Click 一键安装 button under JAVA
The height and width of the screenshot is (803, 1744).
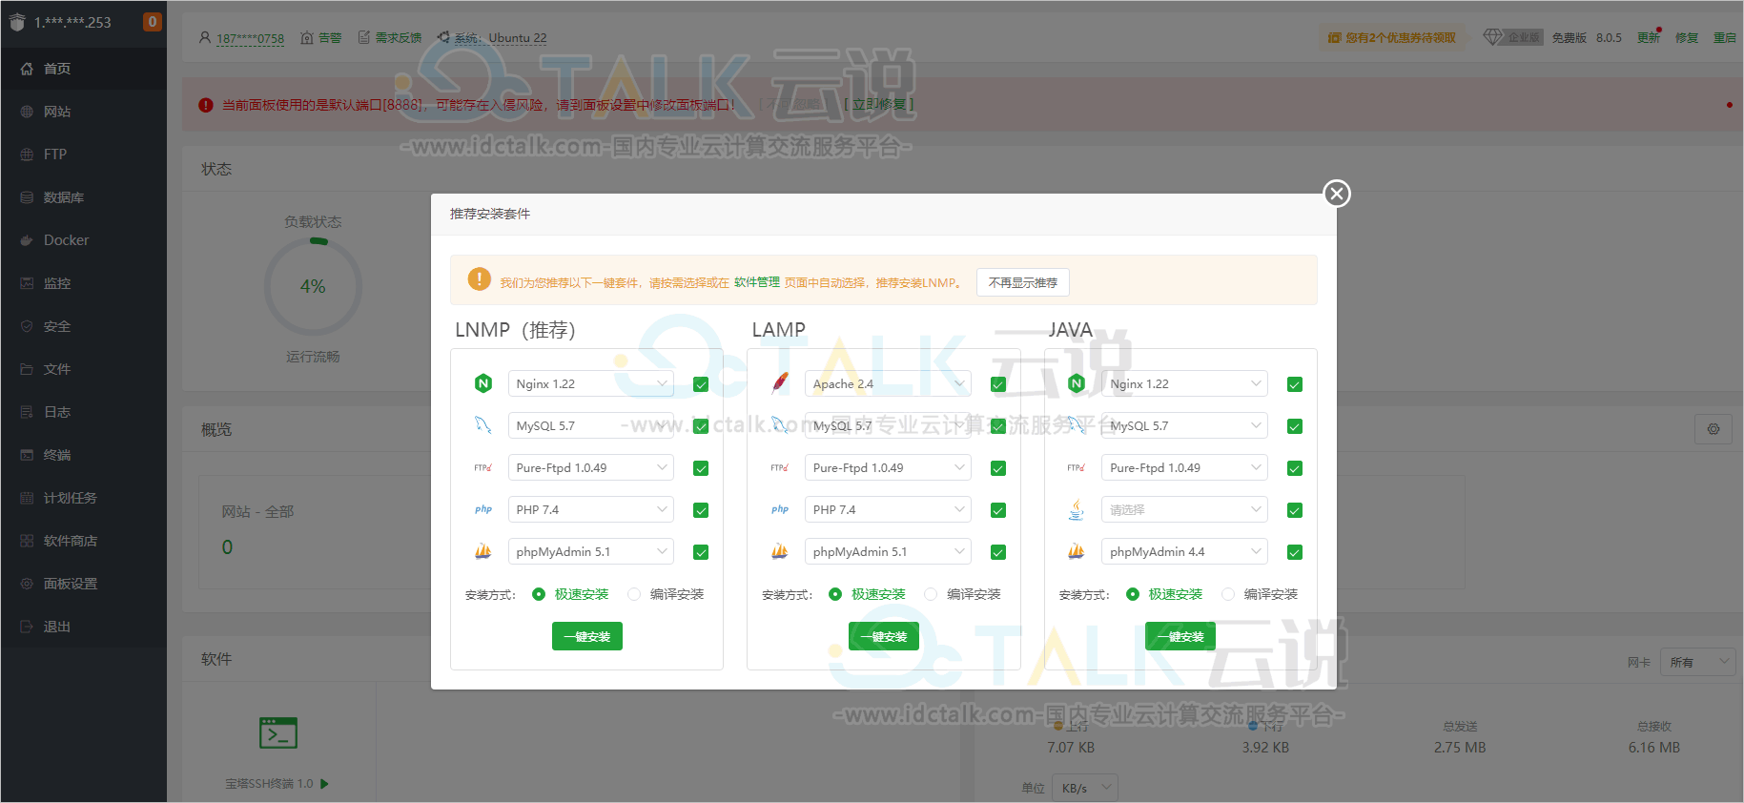point(1180,636)
